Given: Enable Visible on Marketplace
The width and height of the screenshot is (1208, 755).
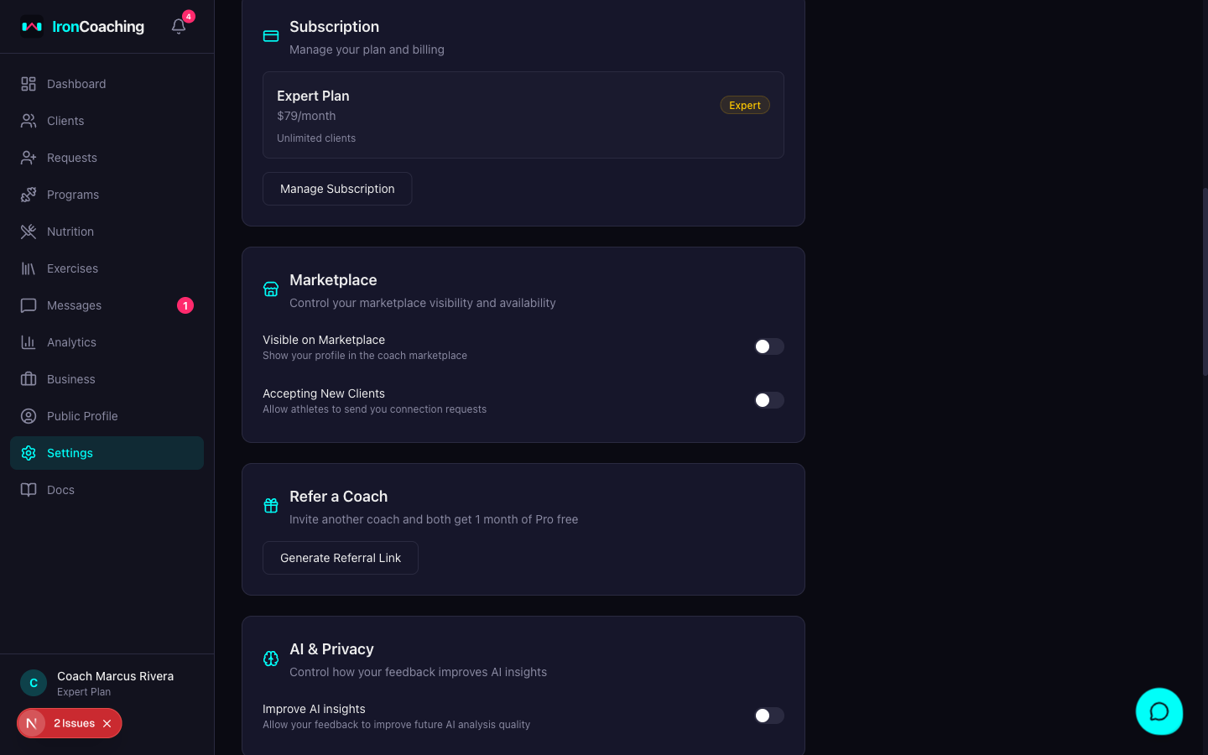Looking at the screenshot, I should pyautogui.click(x=768, y=346).
